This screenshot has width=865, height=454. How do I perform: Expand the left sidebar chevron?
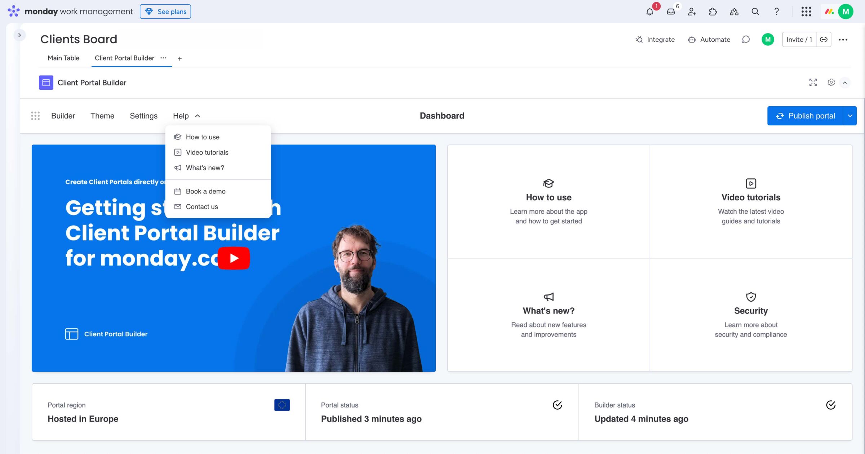click(19, 35)
